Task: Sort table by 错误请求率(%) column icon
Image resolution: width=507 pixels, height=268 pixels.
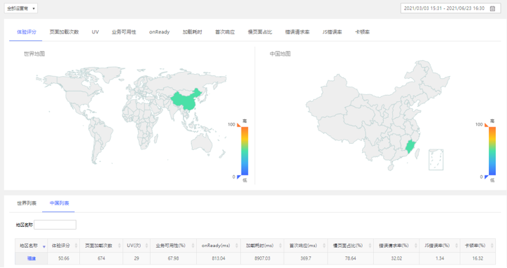Action: coord(416,246)
